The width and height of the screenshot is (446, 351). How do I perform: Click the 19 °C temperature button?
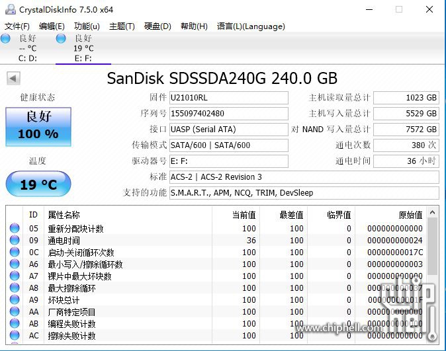click(38, 184)
